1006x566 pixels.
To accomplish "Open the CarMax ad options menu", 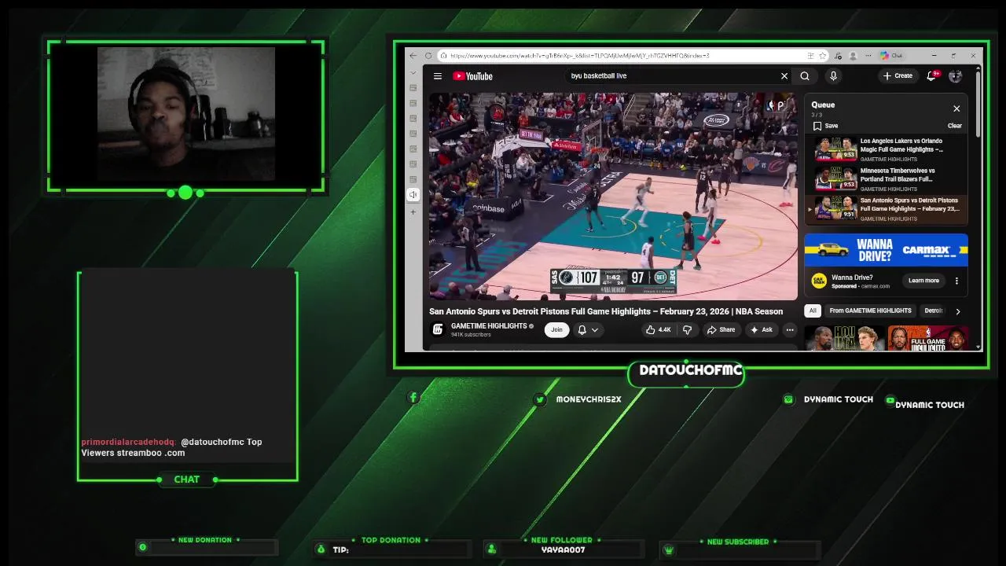I will [x=956, y=281].
